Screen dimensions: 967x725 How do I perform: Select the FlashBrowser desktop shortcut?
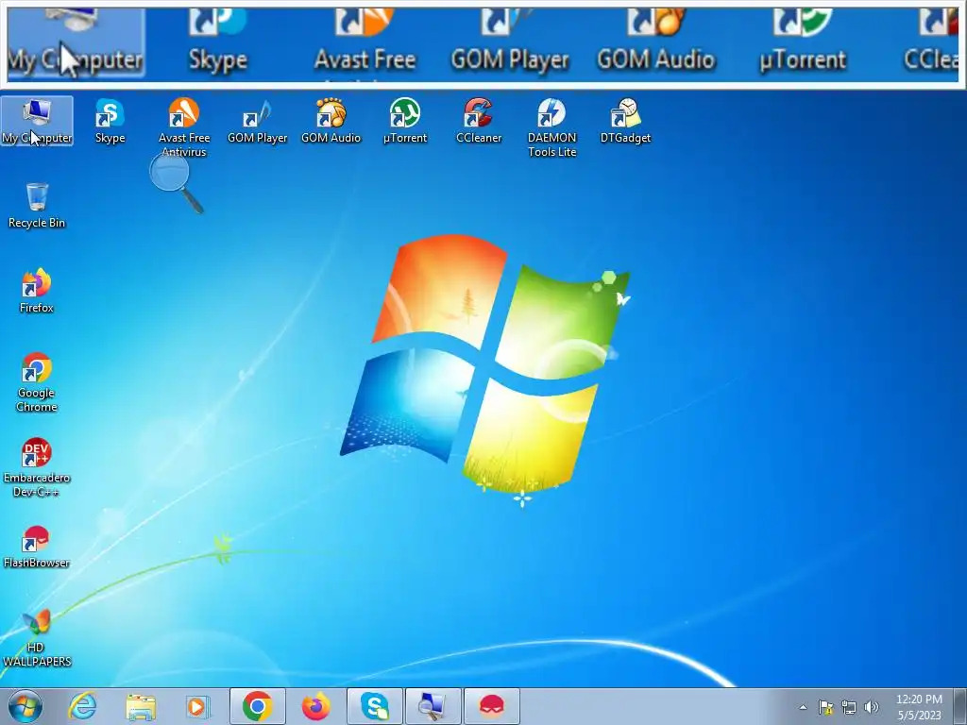point(37,546)
